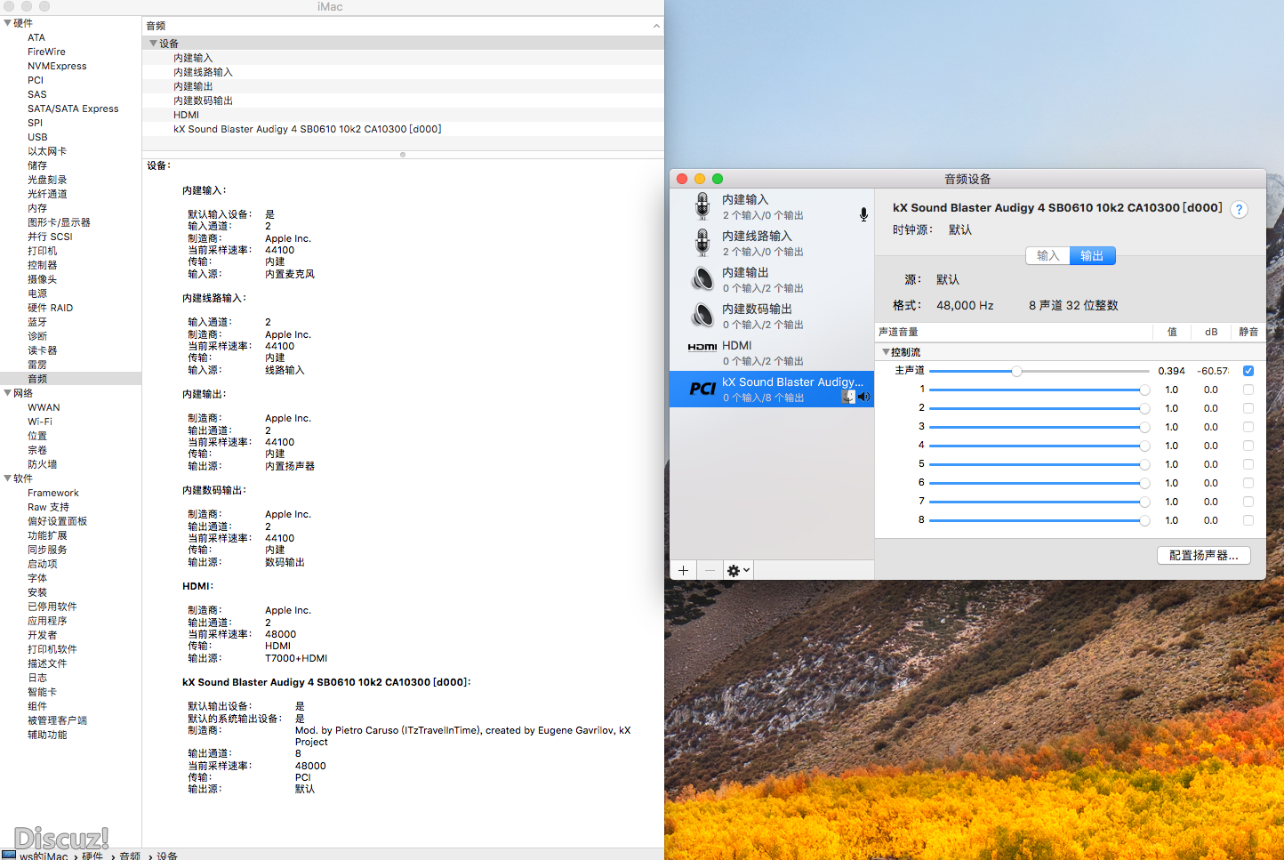
Task: Click the 主声道 volume slider knob
Action: 1016,371
